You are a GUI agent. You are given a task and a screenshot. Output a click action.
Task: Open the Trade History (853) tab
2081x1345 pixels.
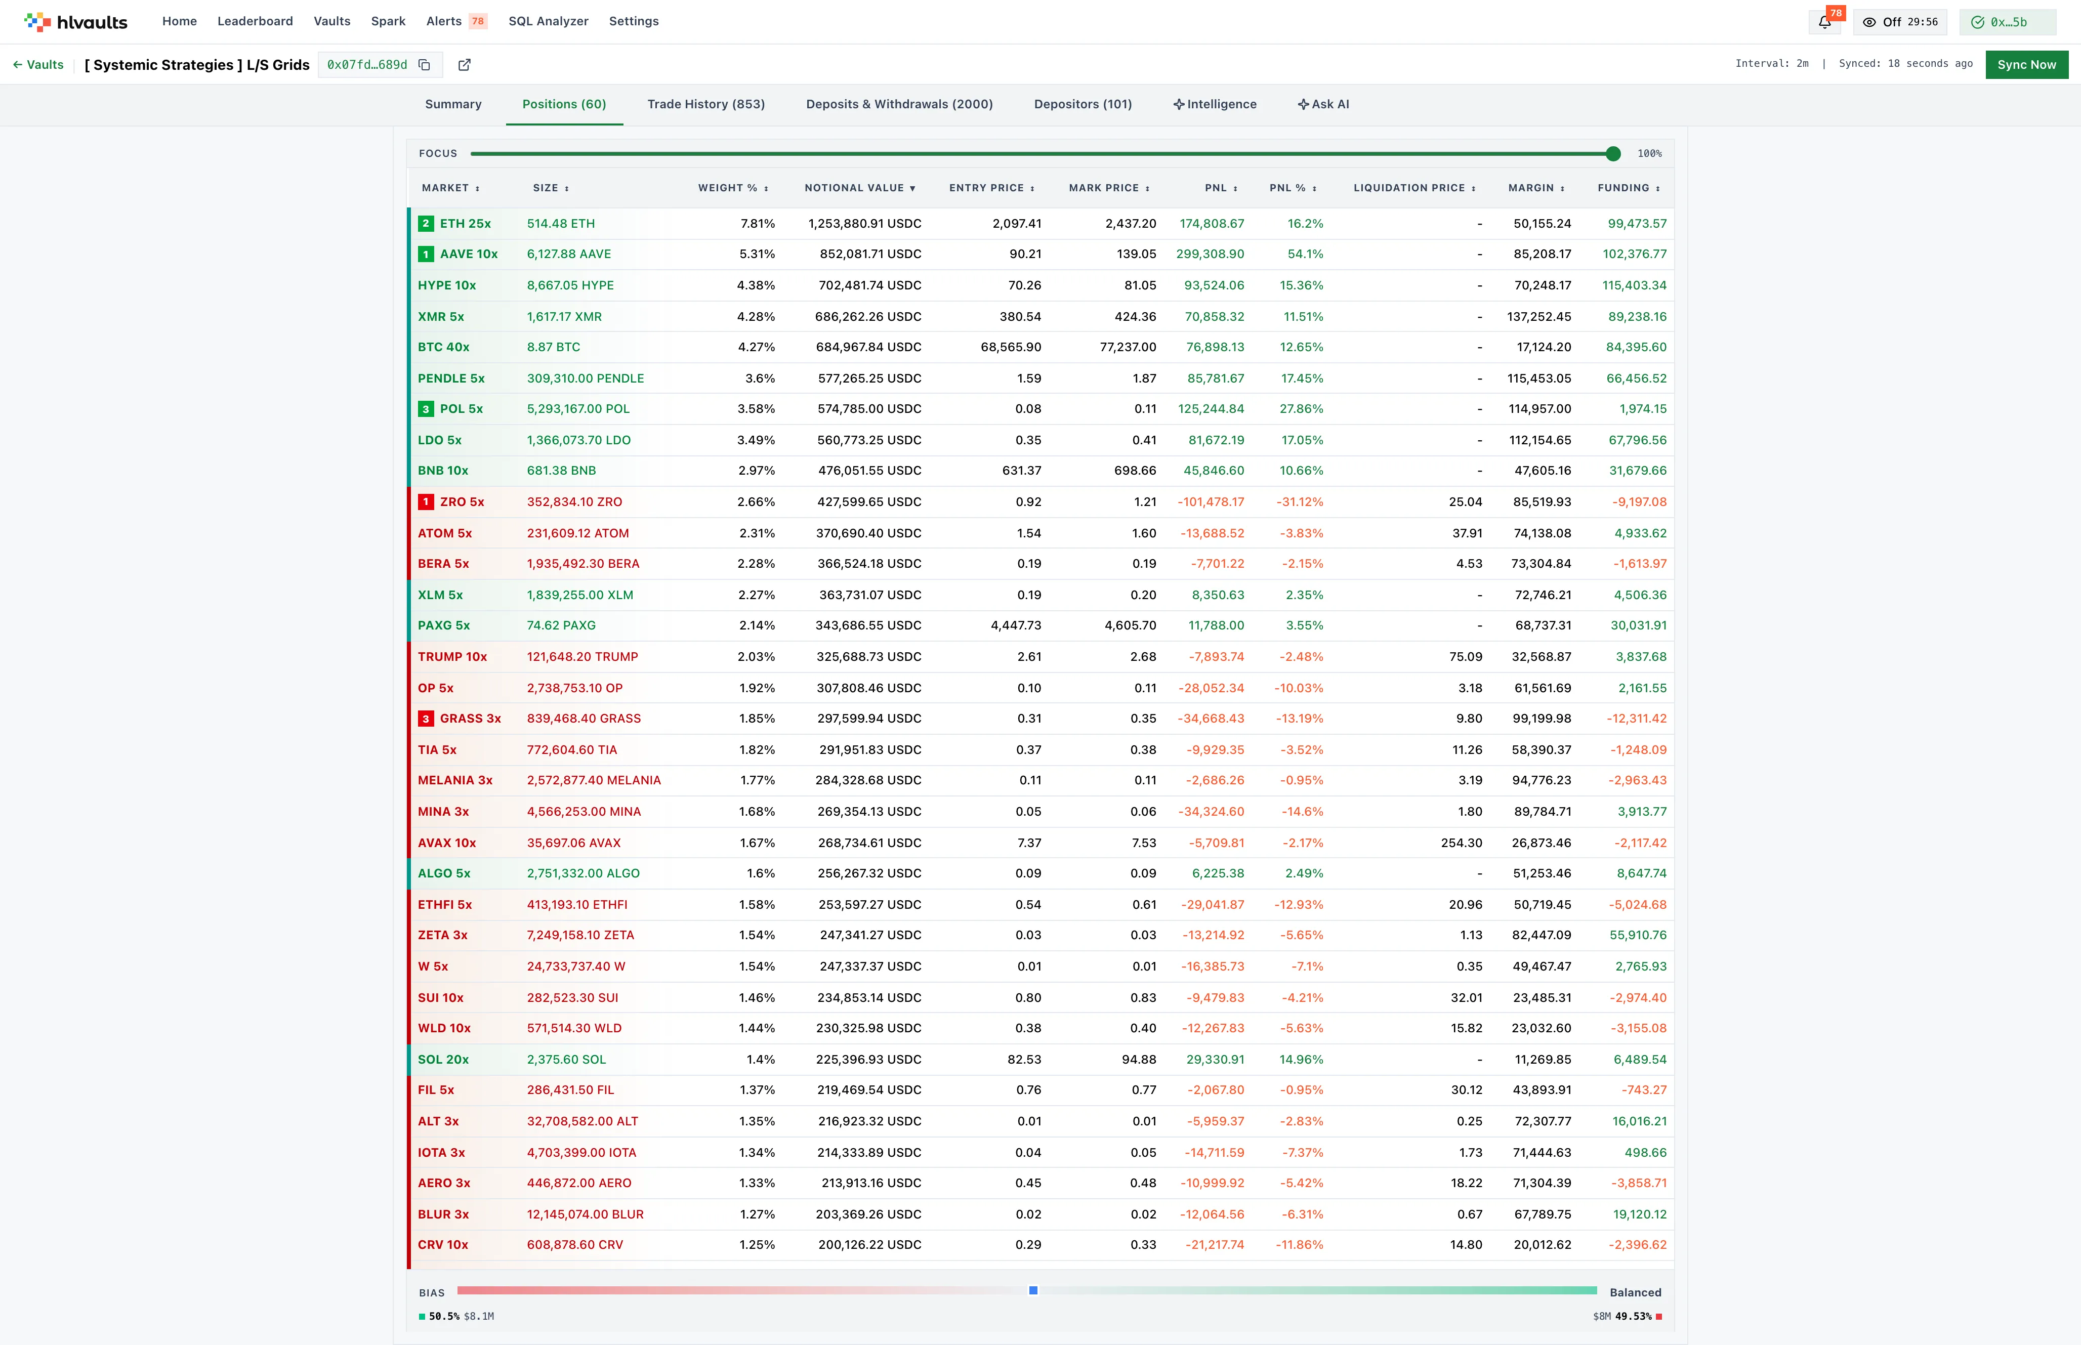pos(705,105)
